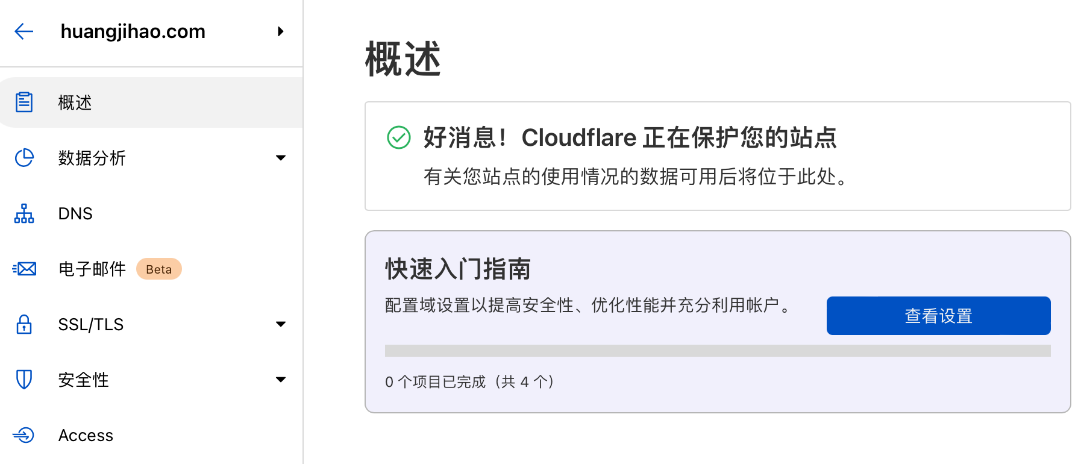The height and width of the screenshot is (464, 1081).
Task: Expand the 数据分析 section
Action: (281, 158)
